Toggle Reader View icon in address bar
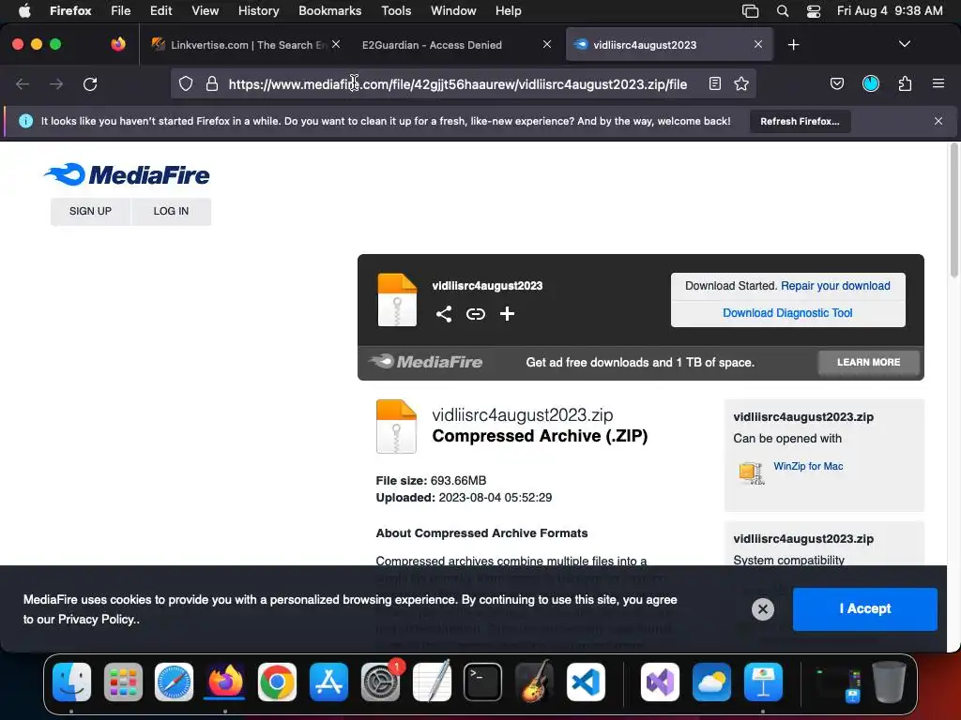Viewport: 961px width, 720px height. click(714, 83)
